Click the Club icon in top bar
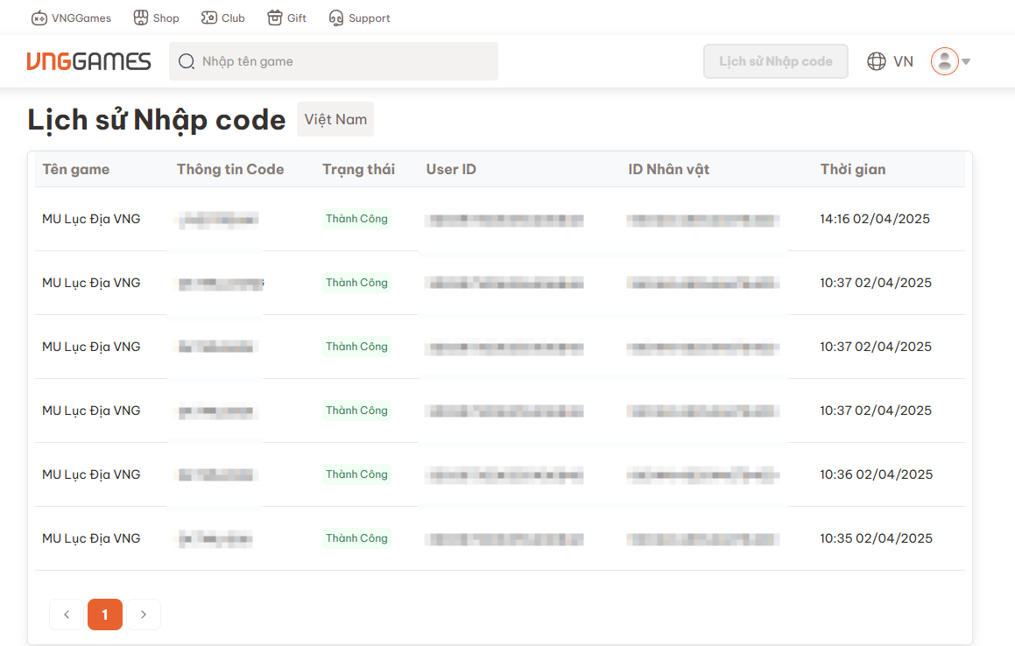The image size is (1015, 646). coord(209,18)
